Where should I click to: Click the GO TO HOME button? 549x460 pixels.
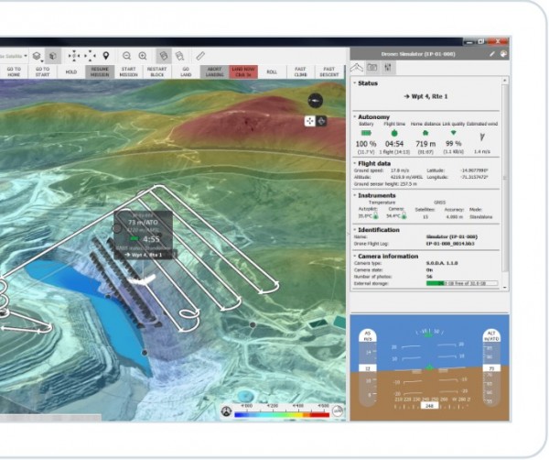click(x=14, y=71)
